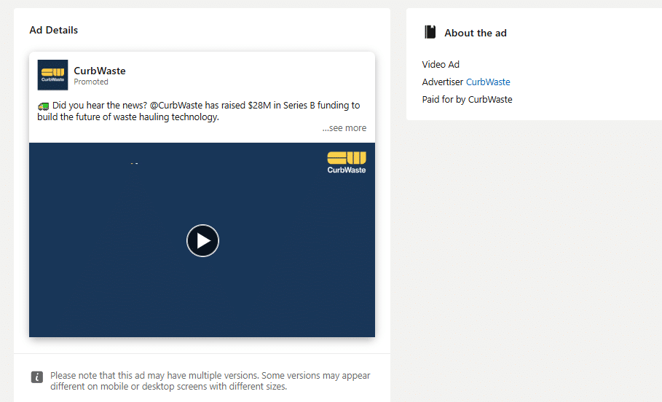Click the small white dashes in video
Viewport: 662px width, 402px height.
coord(134,164)
